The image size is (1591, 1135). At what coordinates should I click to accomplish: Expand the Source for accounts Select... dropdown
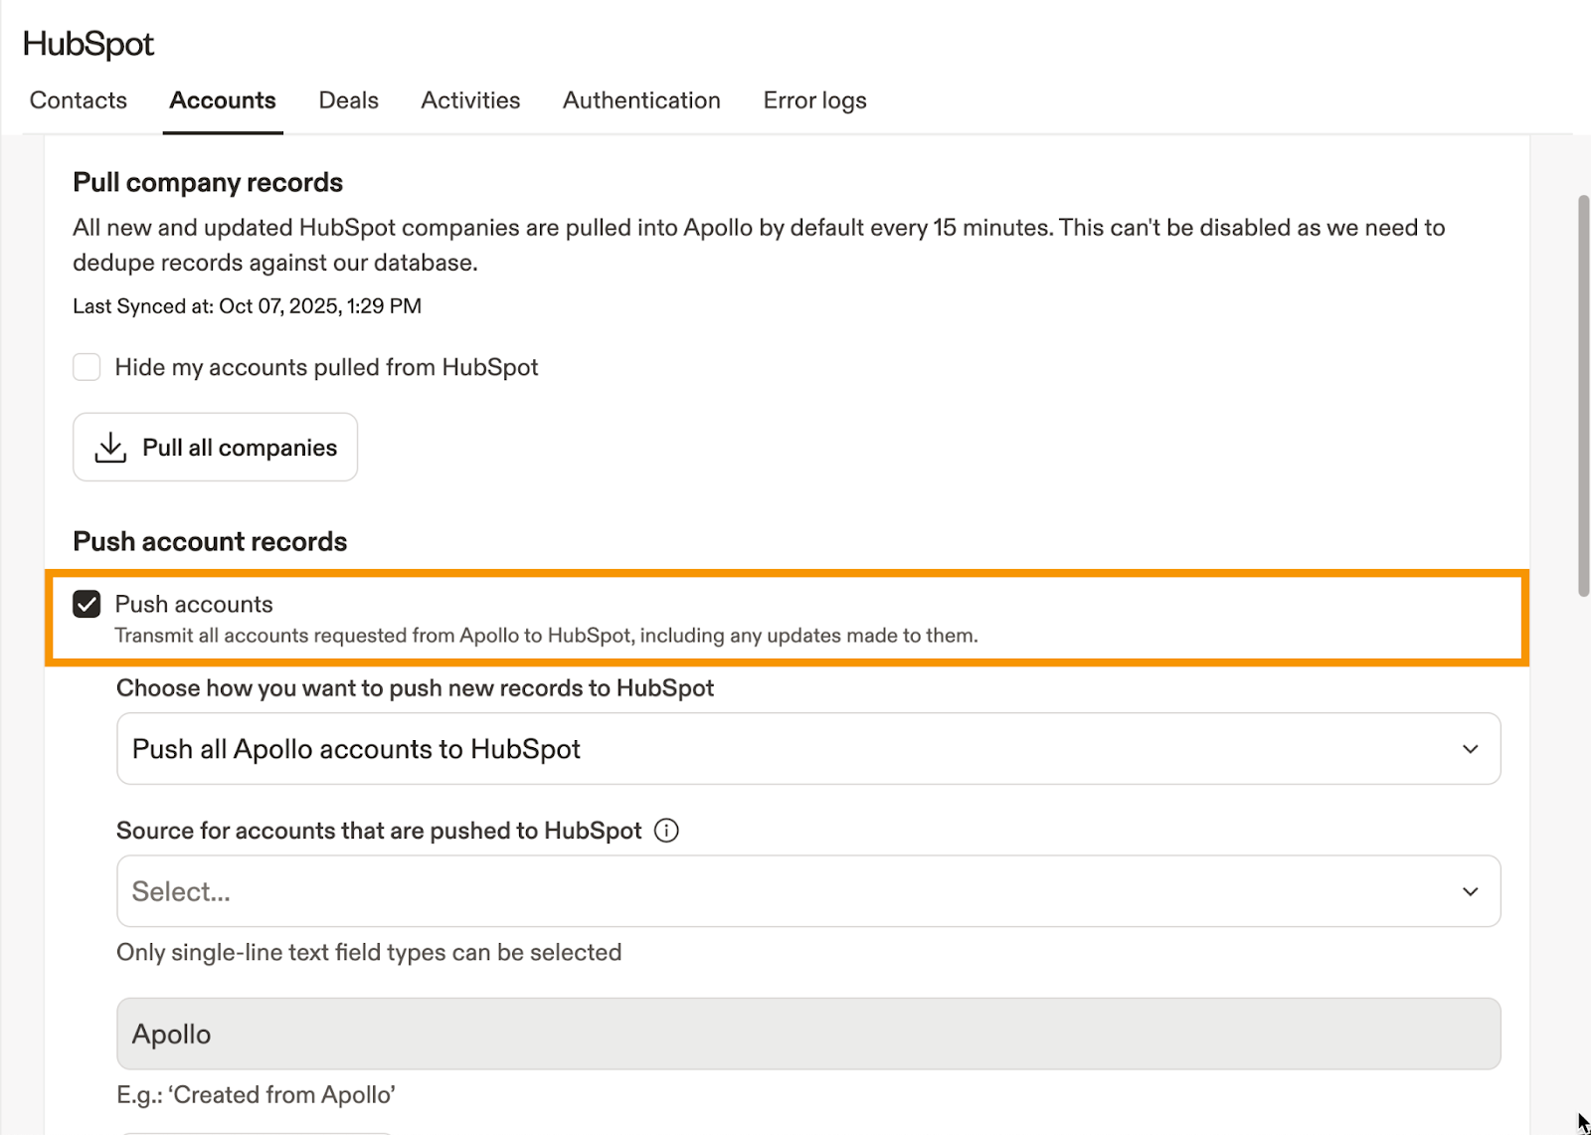coord(795,892)
